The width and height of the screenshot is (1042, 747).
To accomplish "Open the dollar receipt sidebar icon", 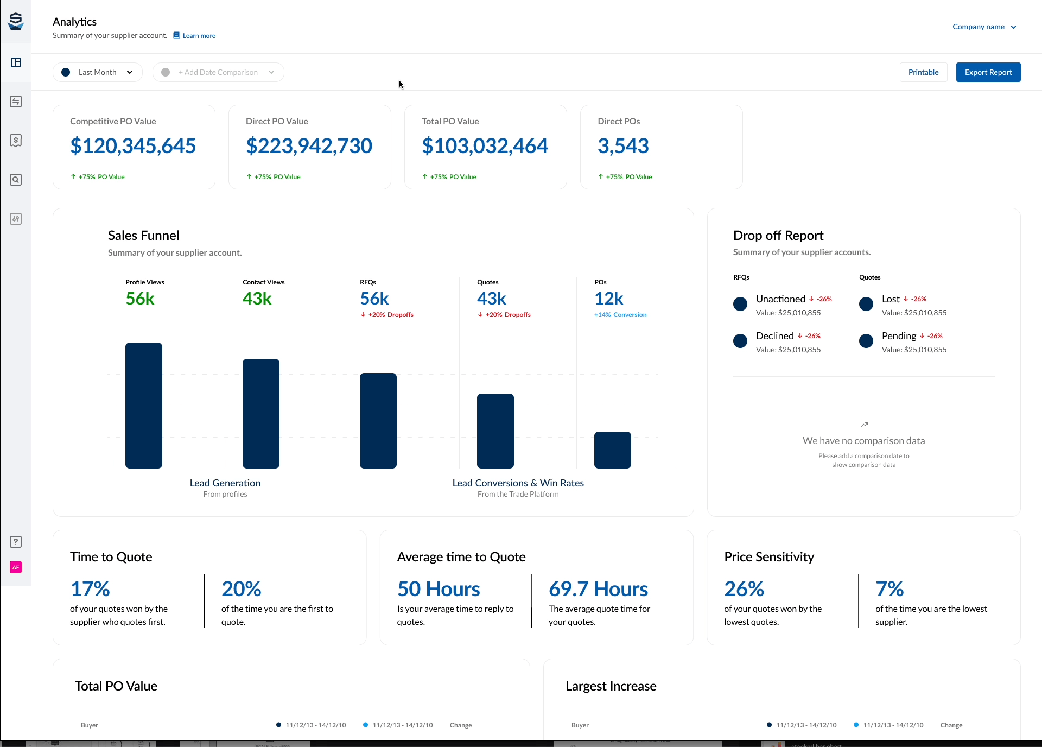I will pos(16,141).
